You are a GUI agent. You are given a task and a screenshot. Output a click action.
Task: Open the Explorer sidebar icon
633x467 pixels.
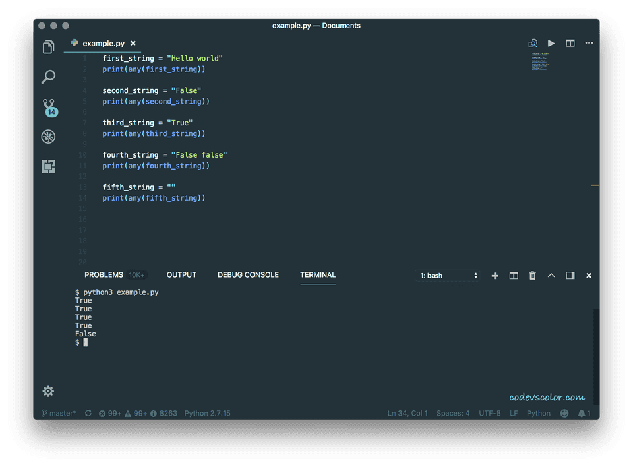(x=48, y=47)
